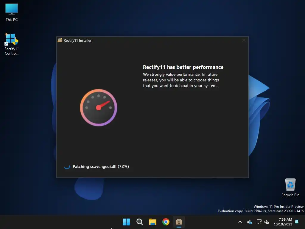
Task: Launch File Explorer from the taskbar
Action: pos(153,222)
